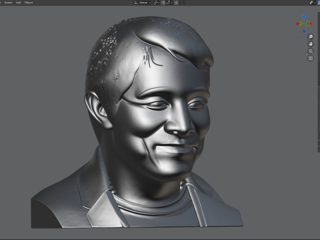This screenshot has width=320, height=240.
Task: Click the blue Z axis gizmo handle
Action: click(x=304, y=16)
